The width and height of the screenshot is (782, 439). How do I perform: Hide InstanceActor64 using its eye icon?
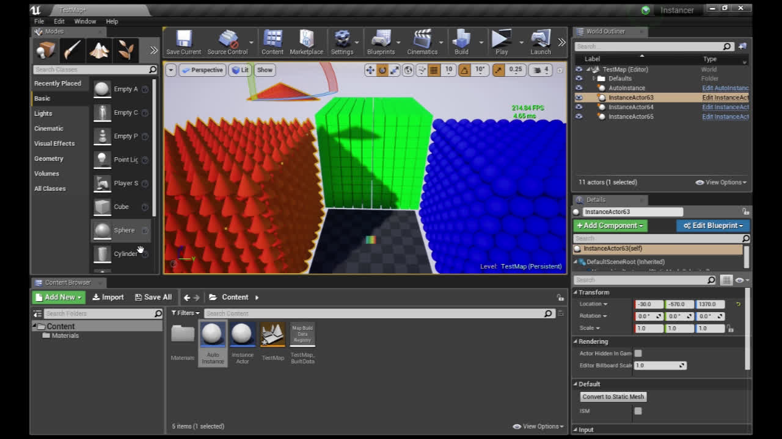click(x=579, y=107)
